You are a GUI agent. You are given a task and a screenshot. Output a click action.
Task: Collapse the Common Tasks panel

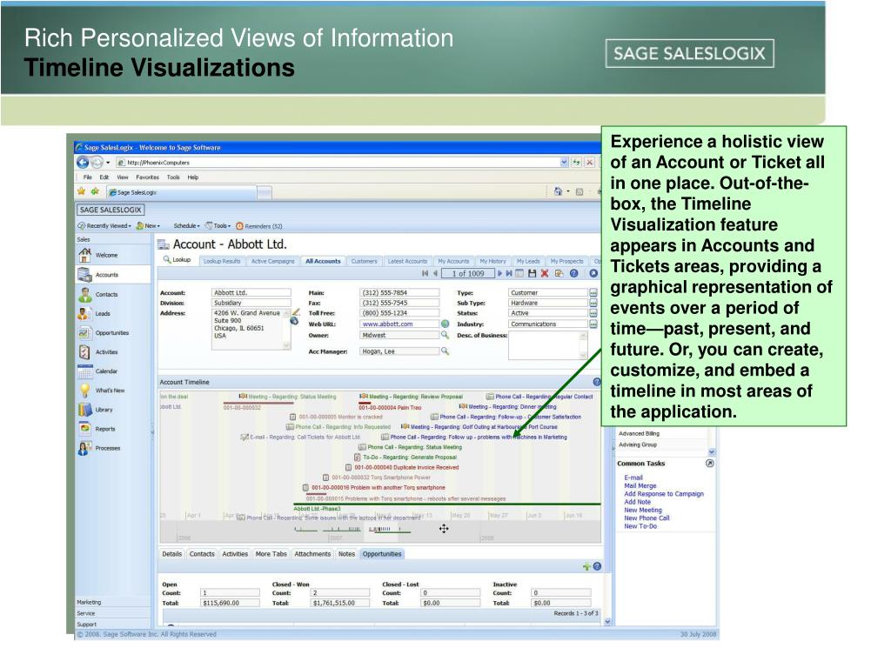710,464
